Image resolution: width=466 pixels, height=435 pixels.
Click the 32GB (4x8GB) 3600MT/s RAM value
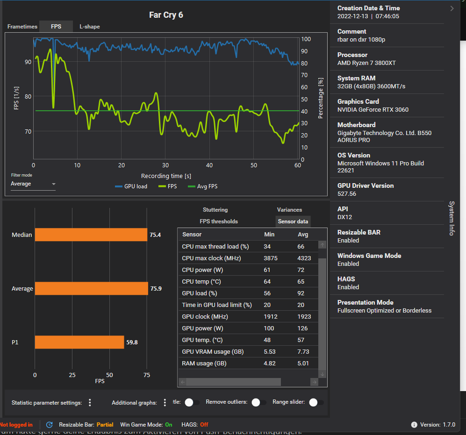click(x=371, y=86)
